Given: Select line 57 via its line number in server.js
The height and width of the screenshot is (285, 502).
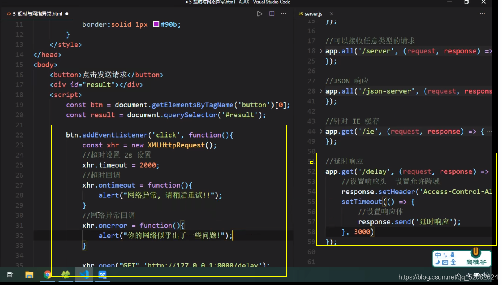Looking at the screenshot, I should point(311,222).
